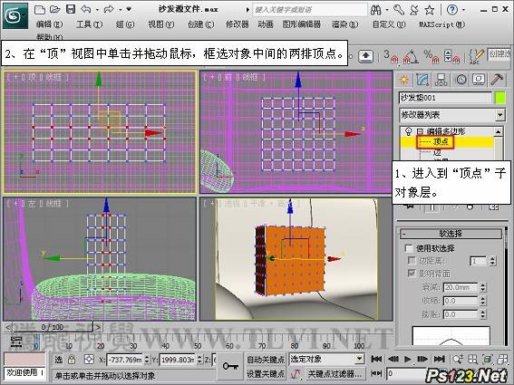This screenshot has height=385, width=514.
Task: Switch to the Create panel tab
Action: point(404,80)
